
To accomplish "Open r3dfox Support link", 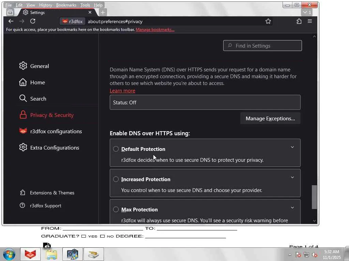I will click(41, 206).
